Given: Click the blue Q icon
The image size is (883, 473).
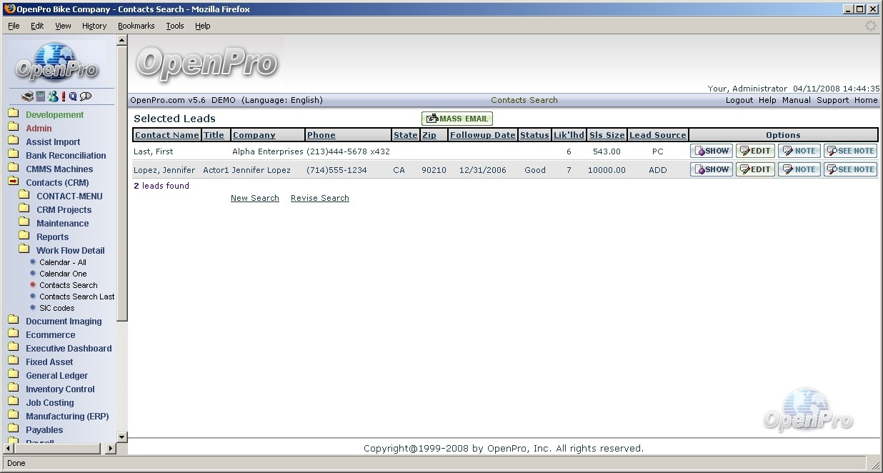Looking at the screenshot, I should pos(73,96).
